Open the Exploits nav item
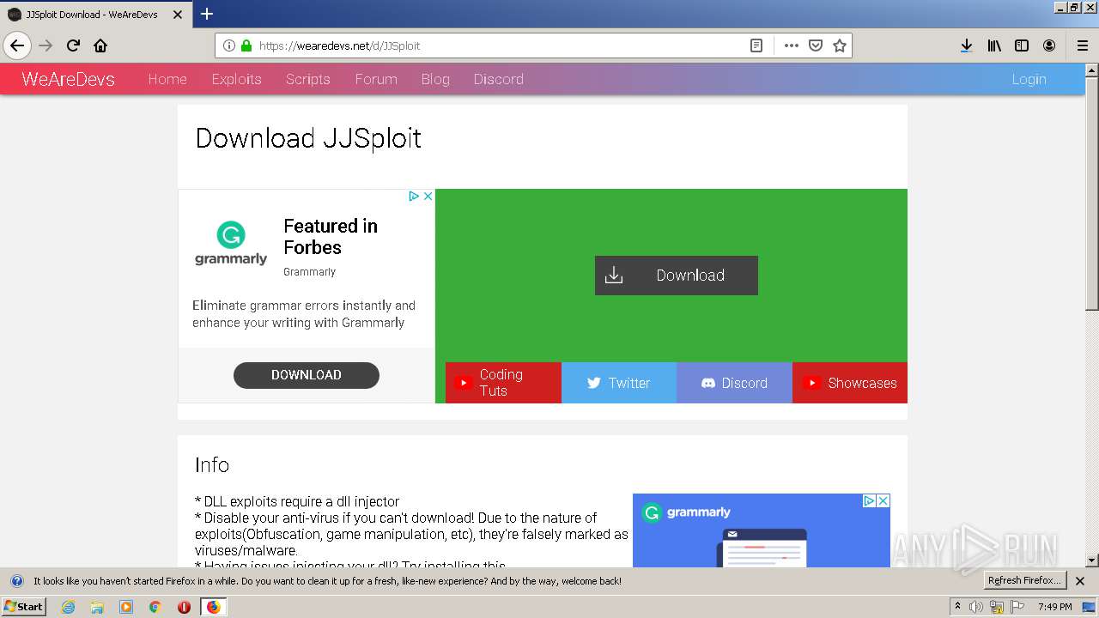1099x618 pixels. point(236,79)
